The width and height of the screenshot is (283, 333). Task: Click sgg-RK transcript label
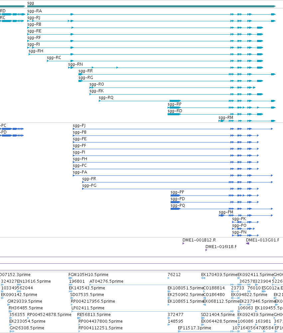point(96,91)
